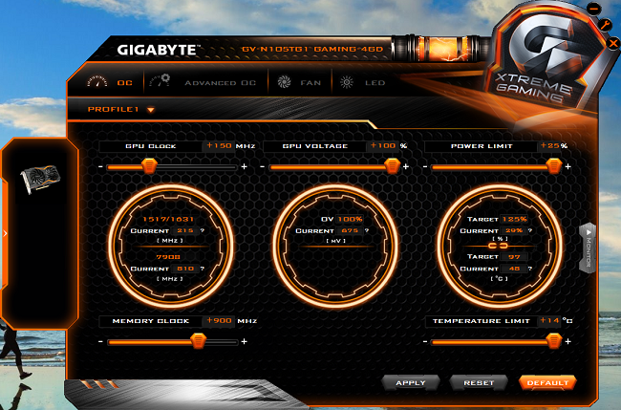Increase power limit with plus button
This screenshot has height=410, width=621.
[x=568, y=167]
